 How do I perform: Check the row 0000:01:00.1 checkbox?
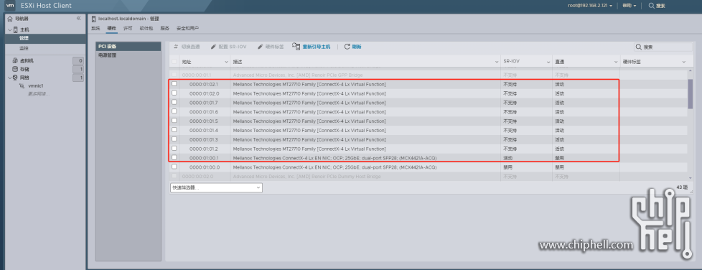click(x=174, y=157)
